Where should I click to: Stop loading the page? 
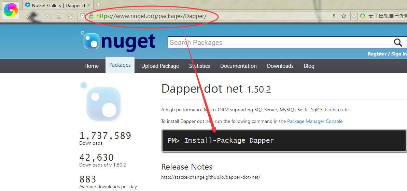coord(48,16)
